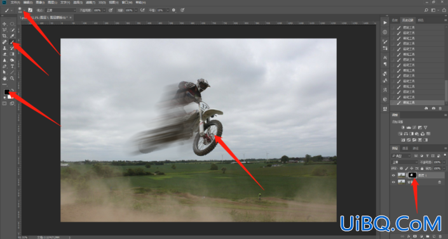The width and height of the screenshot is (448, 239).
Task: Select the Dodge tool
Action: [x=12, y=60]
